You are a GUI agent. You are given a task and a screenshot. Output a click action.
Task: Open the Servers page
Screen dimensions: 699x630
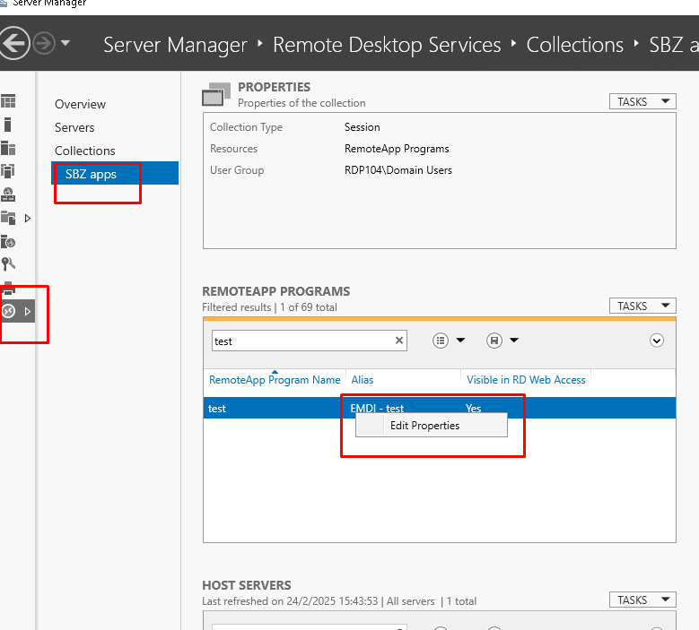click(x=74, y=127)
